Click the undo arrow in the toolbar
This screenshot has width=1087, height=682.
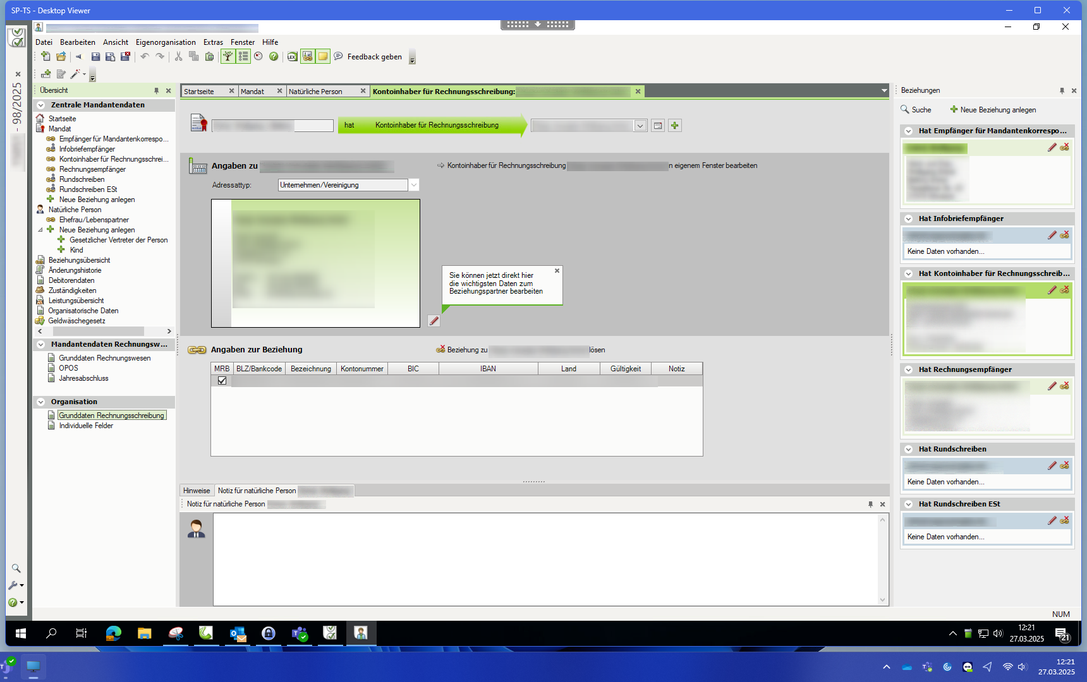[x=145, y=57]
